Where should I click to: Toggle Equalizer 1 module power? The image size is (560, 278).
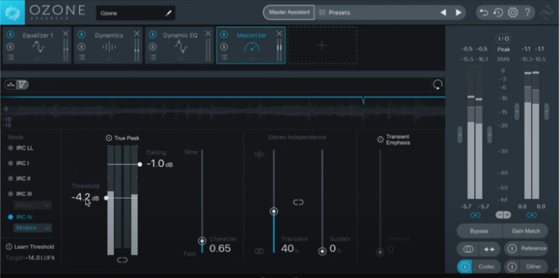(11, 34)
